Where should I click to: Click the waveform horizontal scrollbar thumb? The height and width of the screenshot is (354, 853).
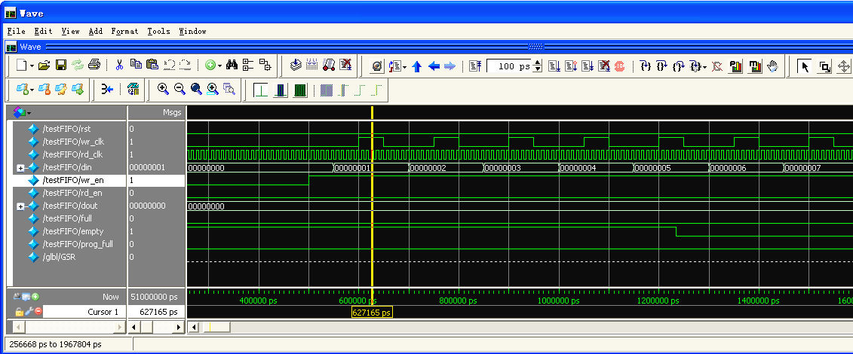point(216,327)
